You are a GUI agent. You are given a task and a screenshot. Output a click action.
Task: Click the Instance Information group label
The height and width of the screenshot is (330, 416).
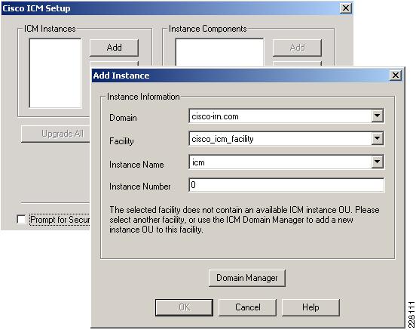click(143, 97)
